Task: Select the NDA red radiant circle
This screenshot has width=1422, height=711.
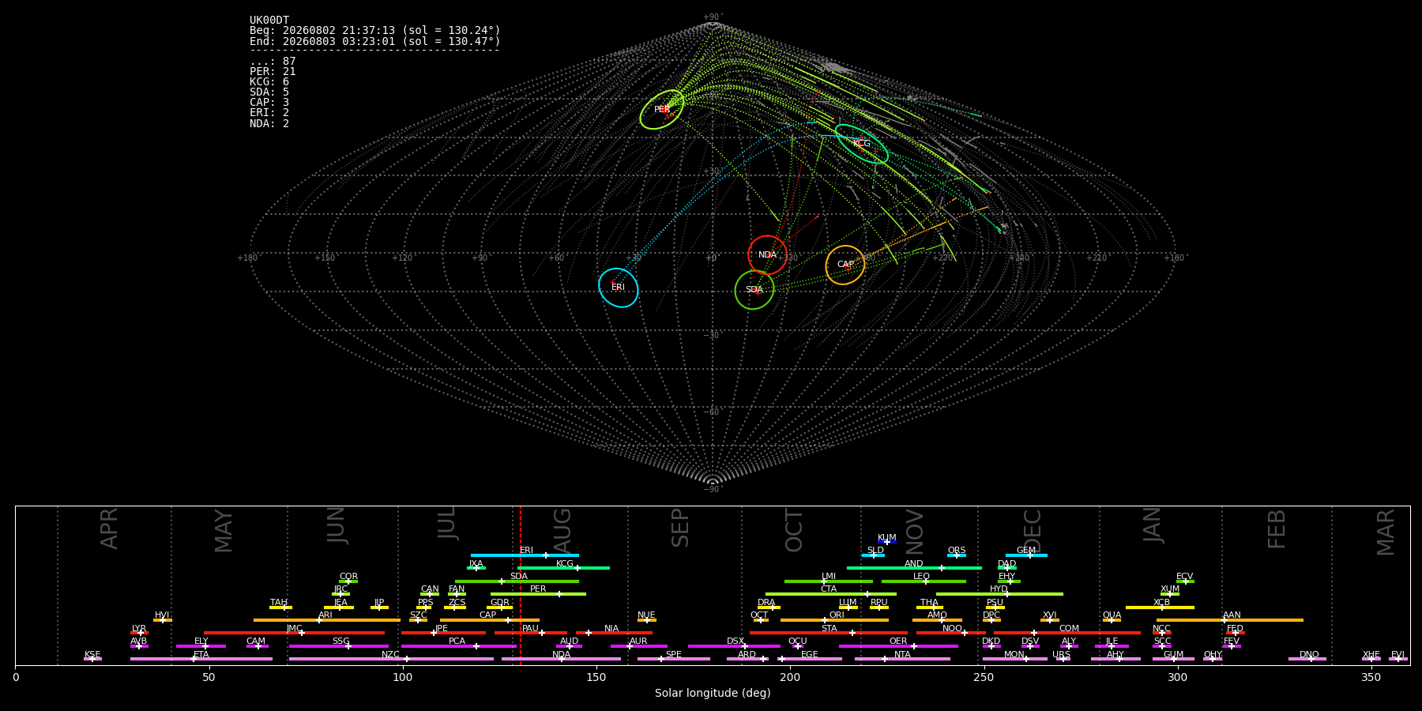Action: click(x=767, y=254)
